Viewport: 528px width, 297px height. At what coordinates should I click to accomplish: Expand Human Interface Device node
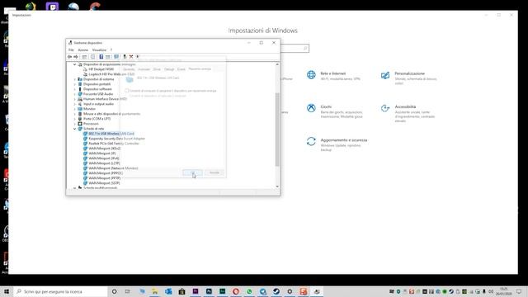tap(75, 99)
